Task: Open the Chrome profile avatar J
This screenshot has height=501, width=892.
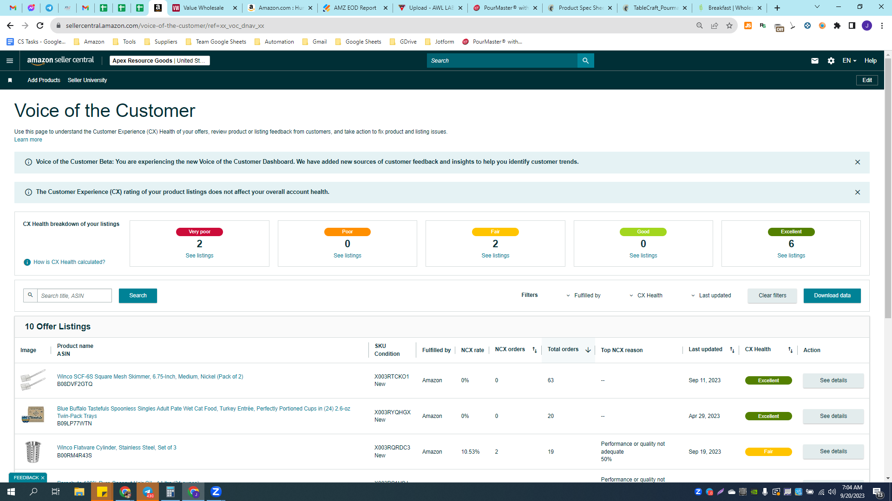Action: [867, 26]
